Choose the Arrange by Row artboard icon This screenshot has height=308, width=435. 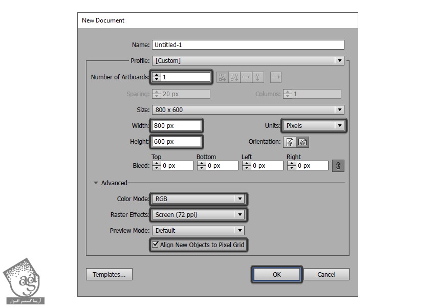click(x=246, y=77)
